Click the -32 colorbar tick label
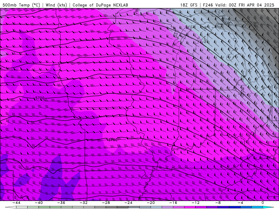279x209 pixels. coord(83,203)
